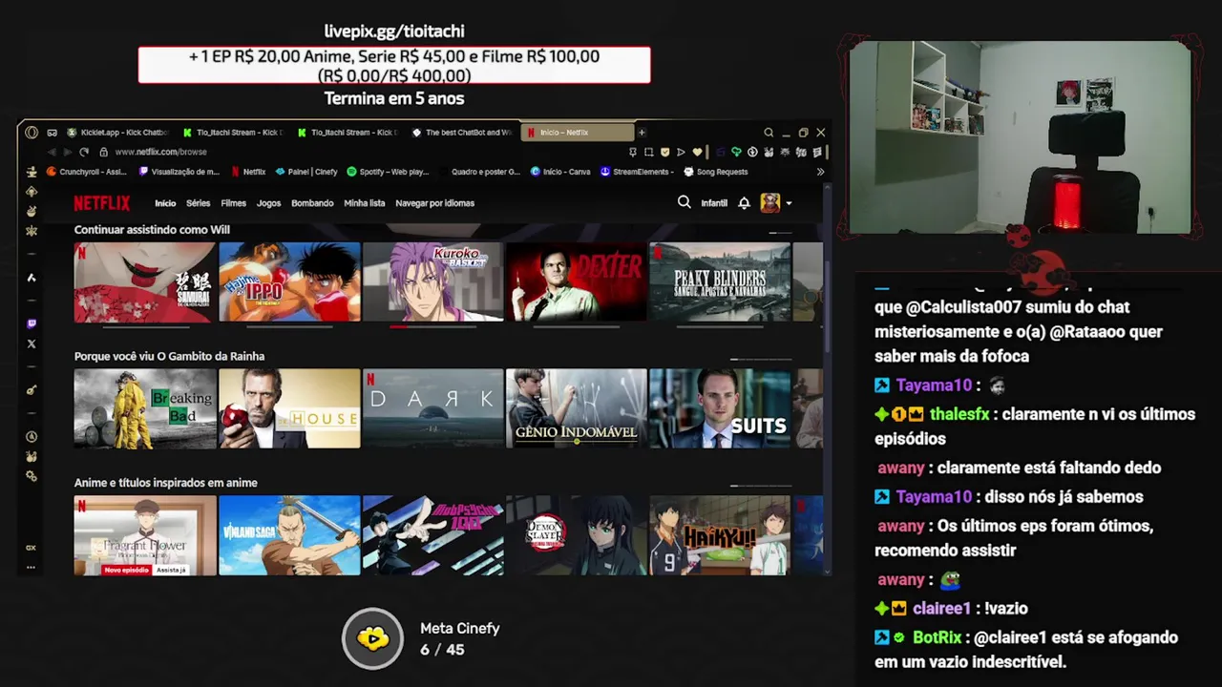Open Minha lista in Netflix
Image resolution: width=1222 pixels, height=687 pixels.
(x=365, y=203)
